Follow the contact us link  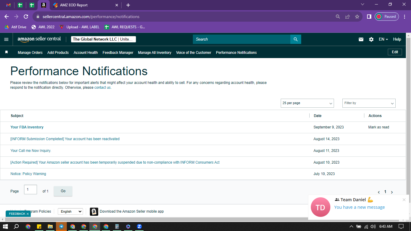coord(102,88)
